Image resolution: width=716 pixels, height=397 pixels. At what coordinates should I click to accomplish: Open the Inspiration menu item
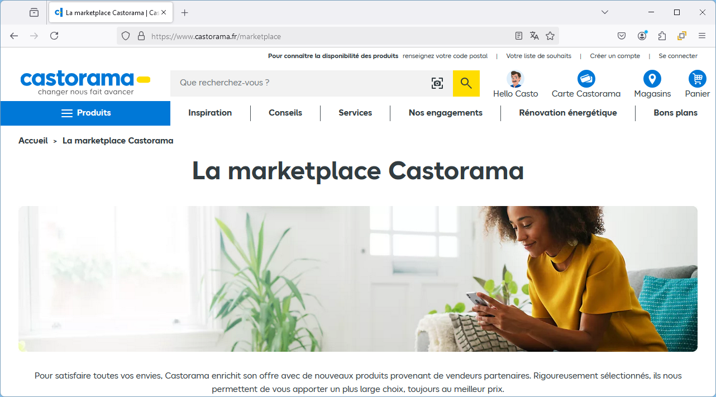pos(210,113)
